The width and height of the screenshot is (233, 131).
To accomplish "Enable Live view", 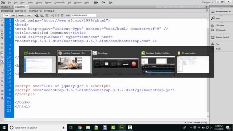I will (28, 15).
